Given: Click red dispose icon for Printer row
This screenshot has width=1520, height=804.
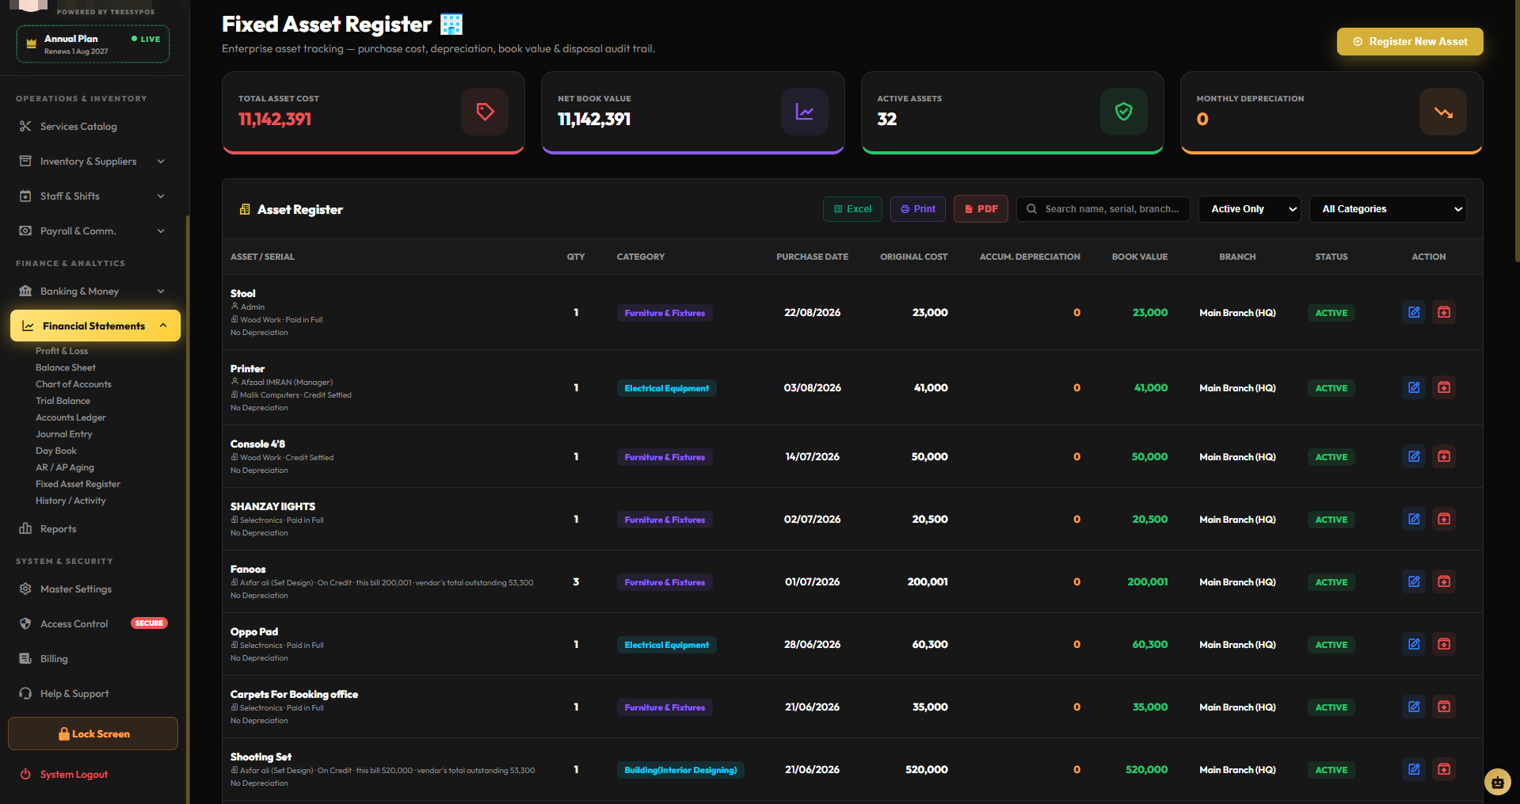Looking at the screenshot, I should click(1444, 387).
